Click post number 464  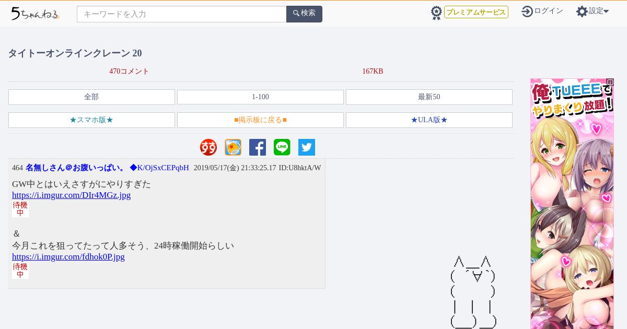pos(17,168)
